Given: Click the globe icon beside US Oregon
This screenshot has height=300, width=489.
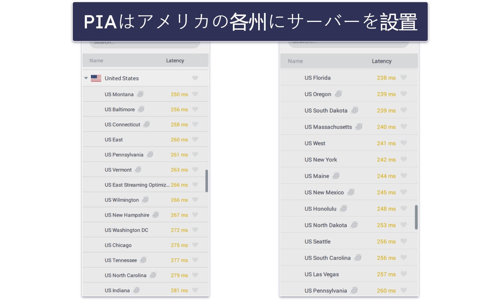Looking at the screenshot, I should [338, 94].
